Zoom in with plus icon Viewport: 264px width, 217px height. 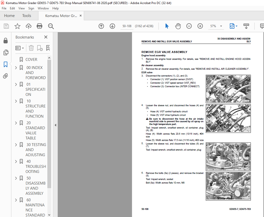200,26
